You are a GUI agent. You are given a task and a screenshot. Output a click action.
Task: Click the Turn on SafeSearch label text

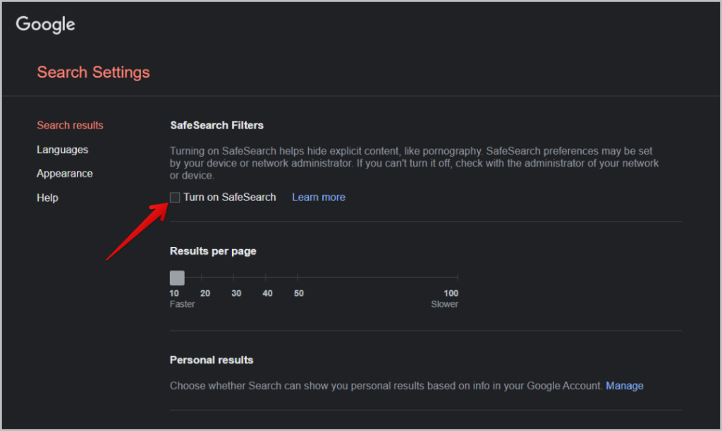click(230, 197)
